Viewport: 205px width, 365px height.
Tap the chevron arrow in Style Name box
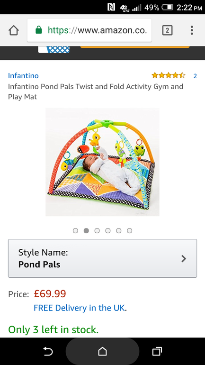pyautogui.click(x=184, y=259)
